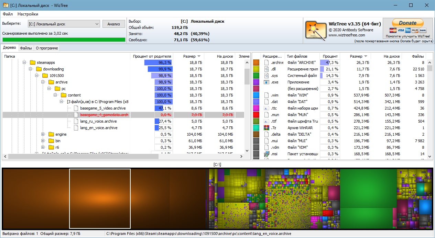Collapse the 1091500 tree node
Screen dimensions: 435x238
tap(37, 76)
